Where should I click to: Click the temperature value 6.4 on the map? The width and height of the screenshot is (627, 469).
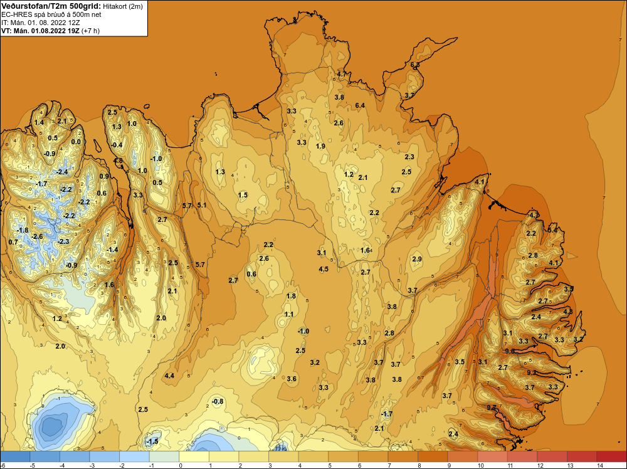(x=360, y=105)
